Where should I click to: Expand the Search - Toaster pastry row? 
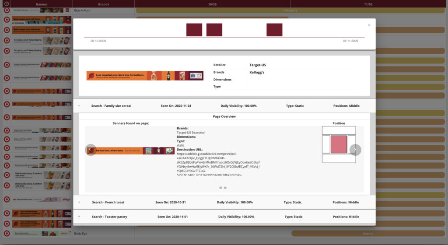pyautogui.click(x=79, y=217)
